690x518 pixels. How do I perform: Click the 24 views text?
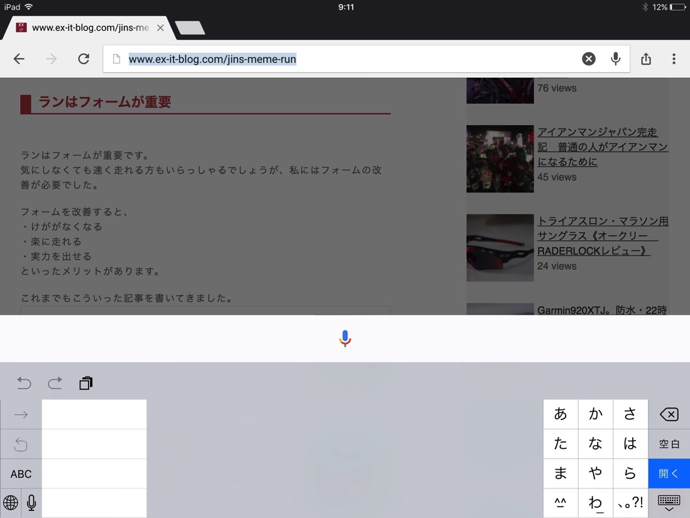tap(557, 266)
